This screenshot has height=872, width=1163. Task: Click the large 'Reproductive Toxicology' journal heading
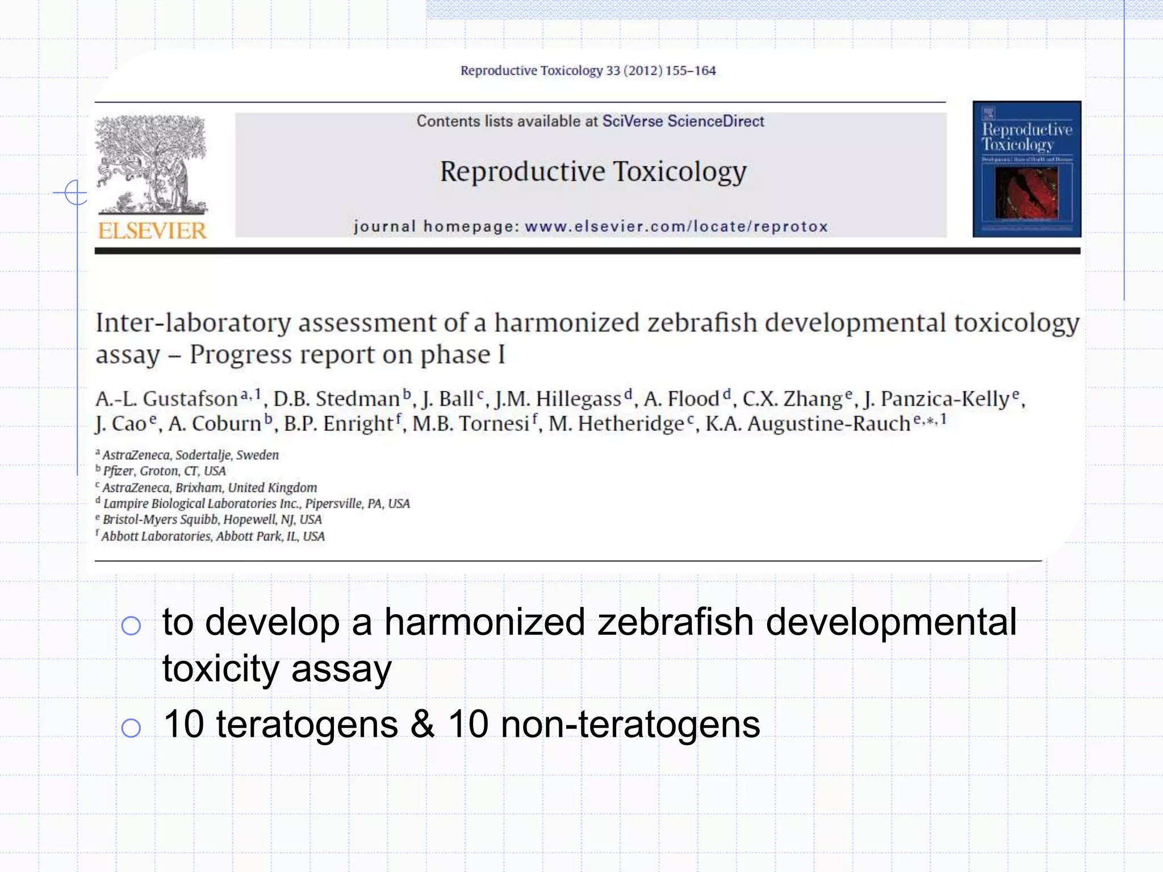(x=593, y=171)
